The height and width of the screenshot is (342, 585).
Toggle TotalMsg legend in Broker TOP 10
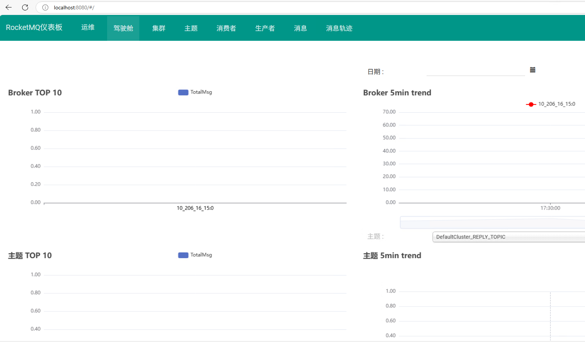click(195, 92)
